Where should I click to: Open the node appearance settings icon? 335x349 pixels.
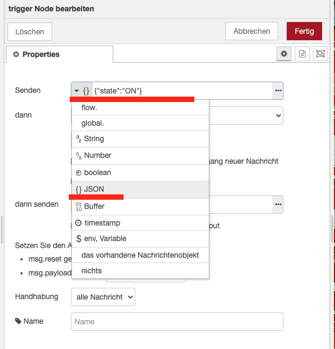321,54
